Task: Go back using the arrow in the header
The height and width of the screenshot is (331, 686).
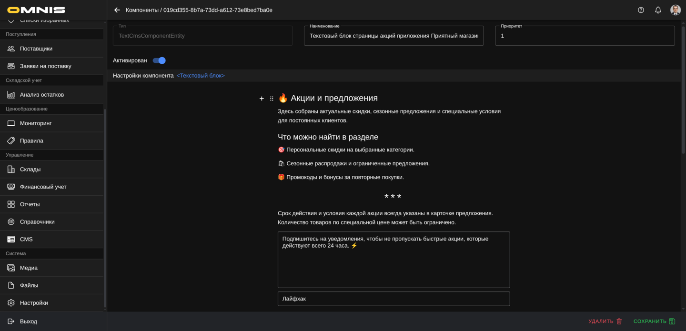Action: [117, 10]
